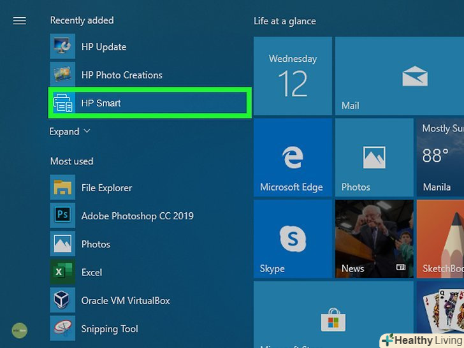
Task: Click the Recently added heading
Action: click(82, 20)
